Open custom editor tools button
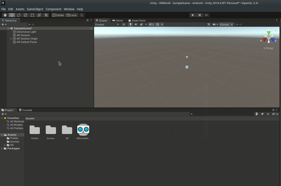Screen dimensions: 281x186 (x=46, y=15)
